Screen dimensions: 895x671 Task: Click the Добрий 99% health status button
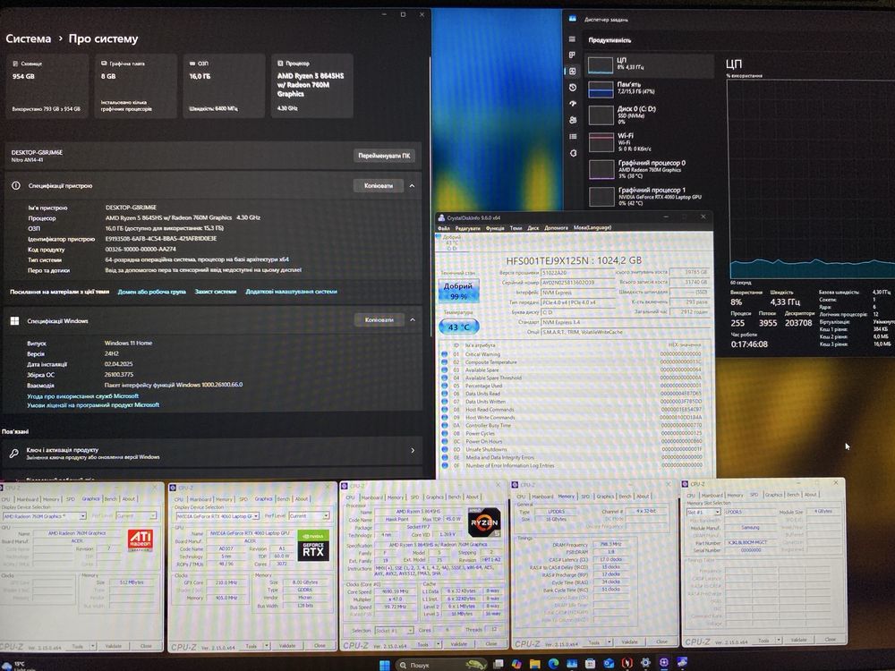point(457,291)
